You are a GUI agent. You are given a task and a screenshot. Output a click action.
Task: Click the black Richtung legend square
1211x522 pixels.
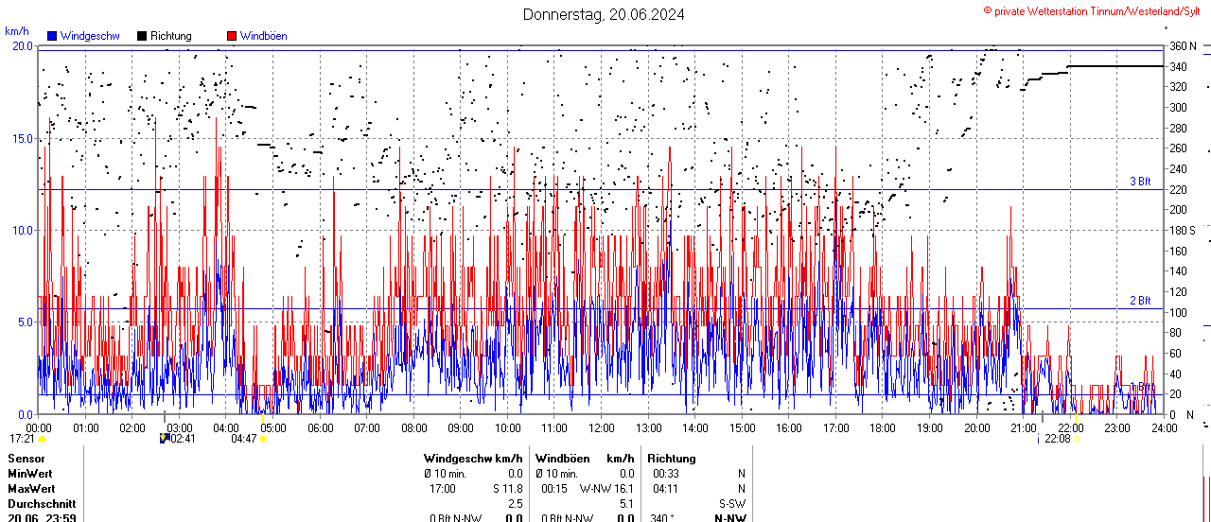coord(142,36)
